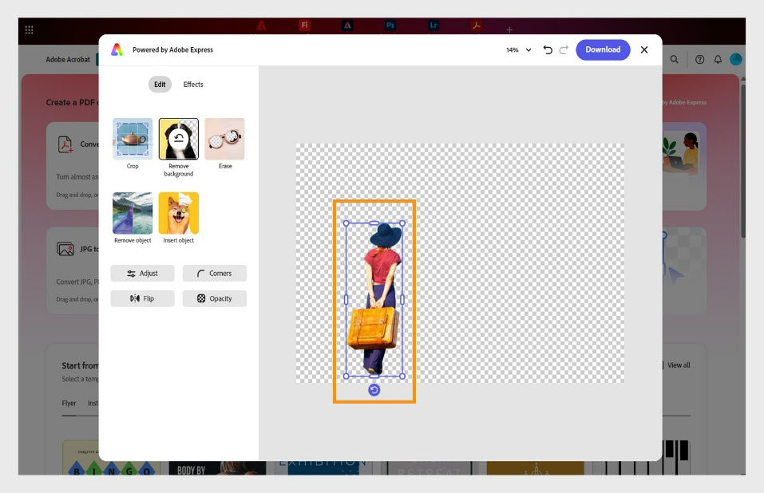Click the Corners button
Screen dimensions: 764x493
[x=215, y=274]
